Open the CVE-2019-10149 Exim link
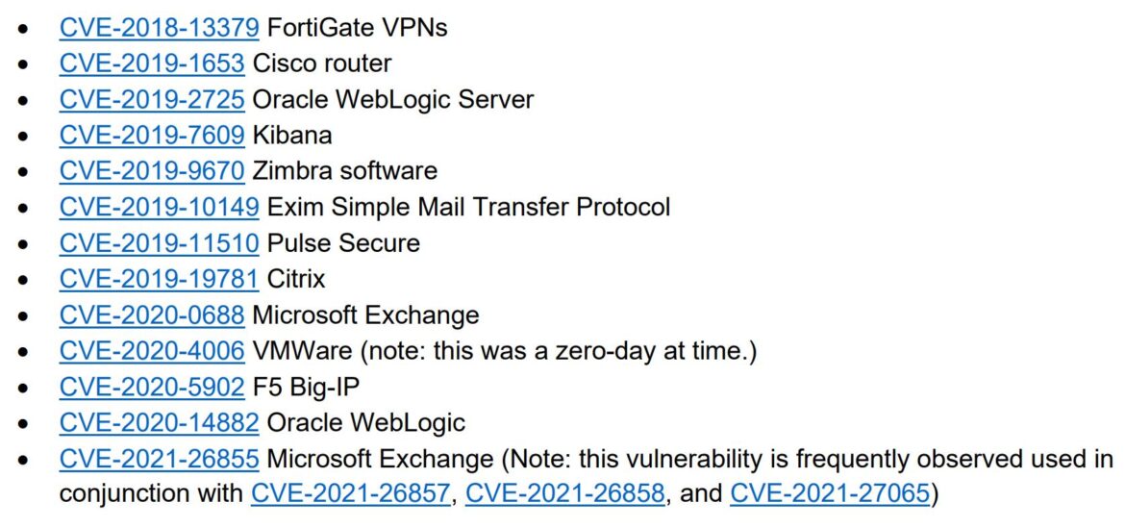The height and width of the screenshot is (528, 1125). pyautogui.click(x=159, y=207)
